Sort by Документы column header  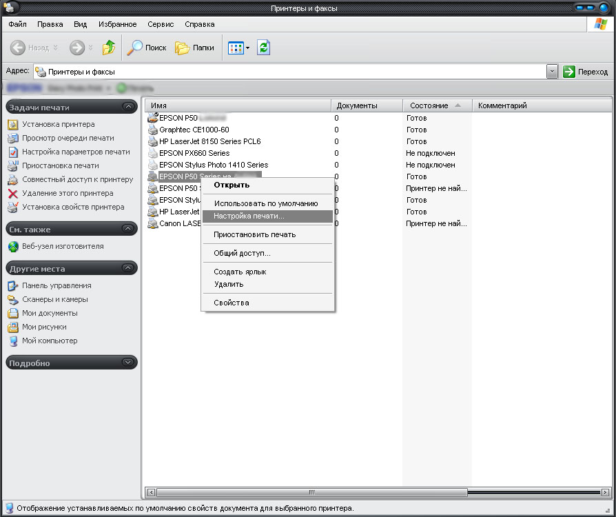[367, 105]
